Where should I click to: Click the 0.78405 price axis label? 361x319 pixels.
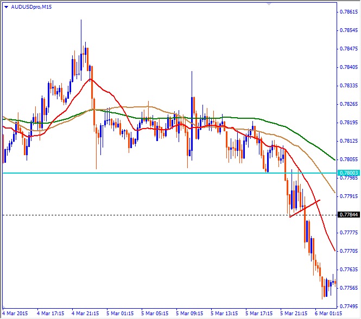point(349,67)
